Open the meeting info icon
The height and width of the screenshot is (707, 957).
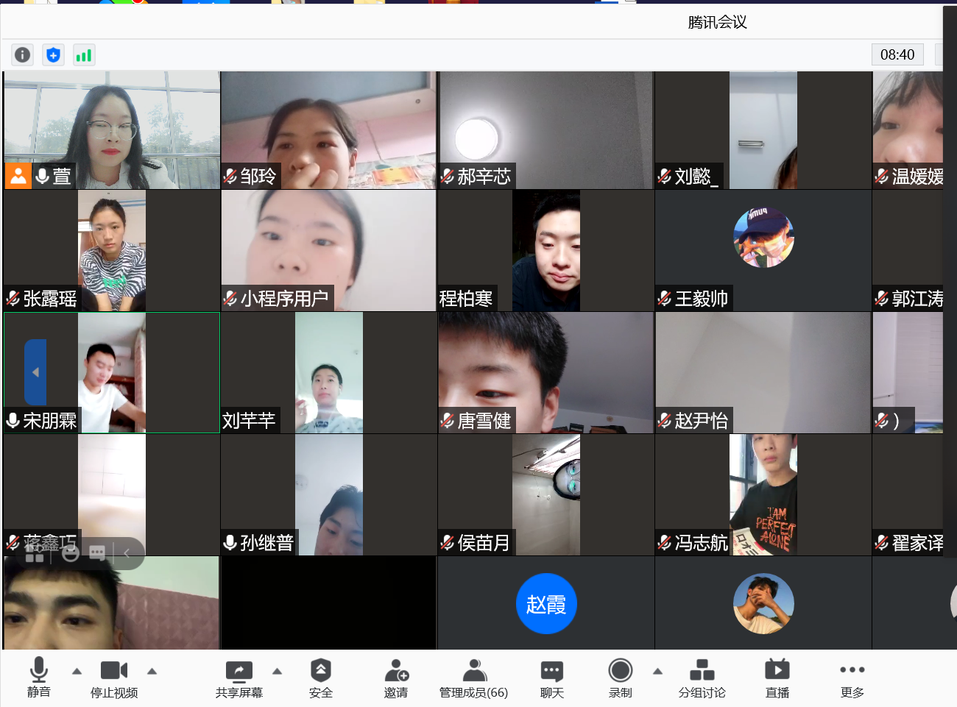pyautogui.click(x=23, y=55)
